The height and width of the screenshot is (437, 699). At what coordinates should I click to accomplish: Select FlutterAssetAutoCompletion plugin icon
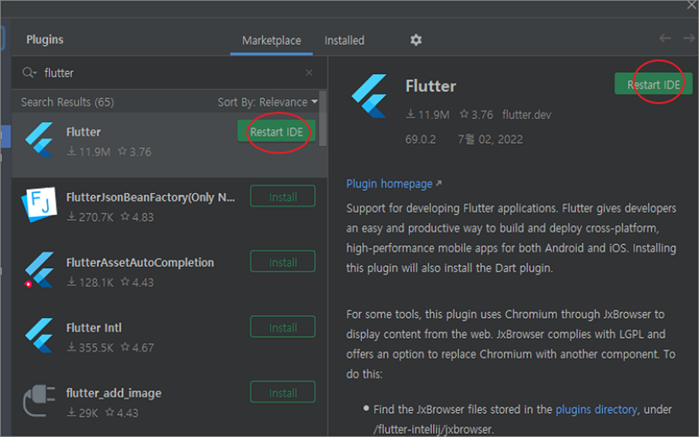click(39, 270)
